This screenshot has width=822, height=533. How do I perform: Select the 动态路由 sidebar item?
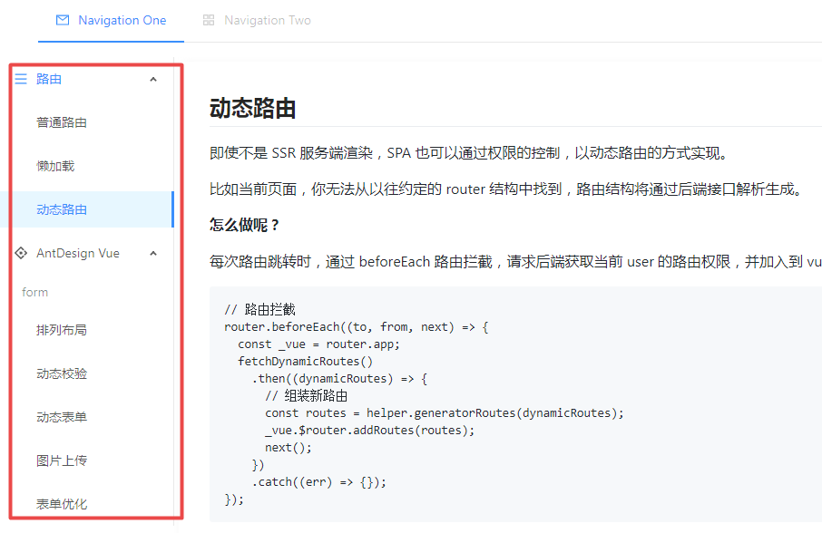point(86,209)
